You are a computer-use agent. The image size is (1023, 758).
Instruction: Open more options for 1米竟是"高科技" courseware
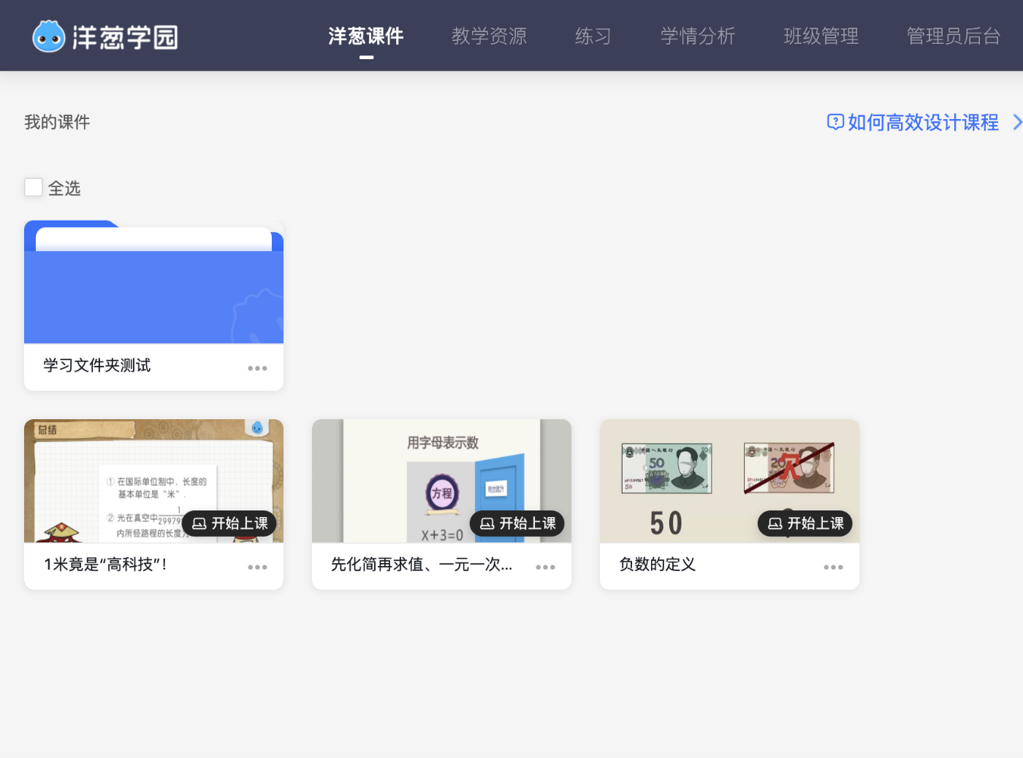pos(257,567)
